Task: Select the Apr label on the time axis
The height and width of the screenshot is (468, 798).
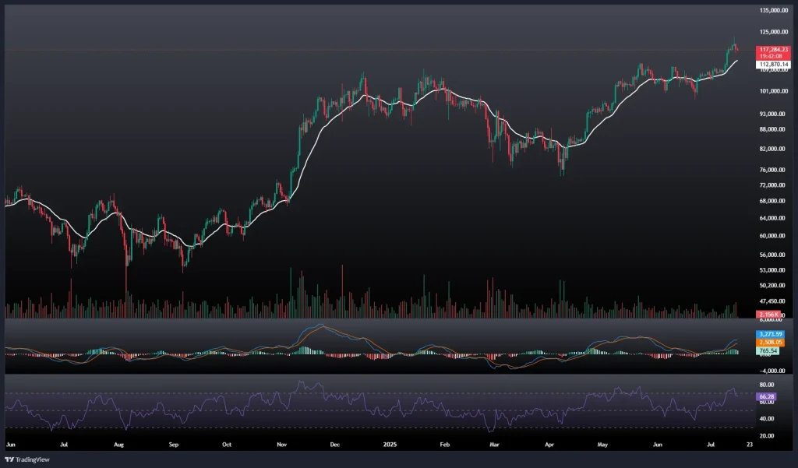Action: pos(549,444)
